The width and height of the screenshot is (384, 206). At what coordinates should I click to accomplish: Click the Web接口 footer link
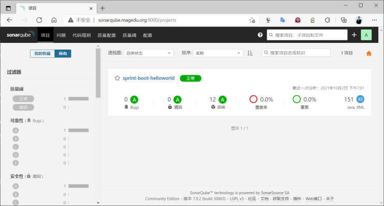[314, 199]
